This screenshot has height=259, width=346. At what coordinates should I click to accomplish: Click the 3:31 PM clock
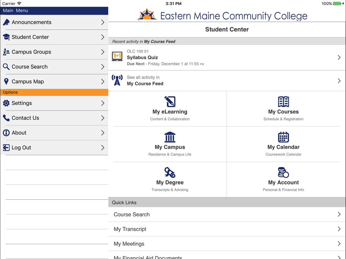(173, 3)
